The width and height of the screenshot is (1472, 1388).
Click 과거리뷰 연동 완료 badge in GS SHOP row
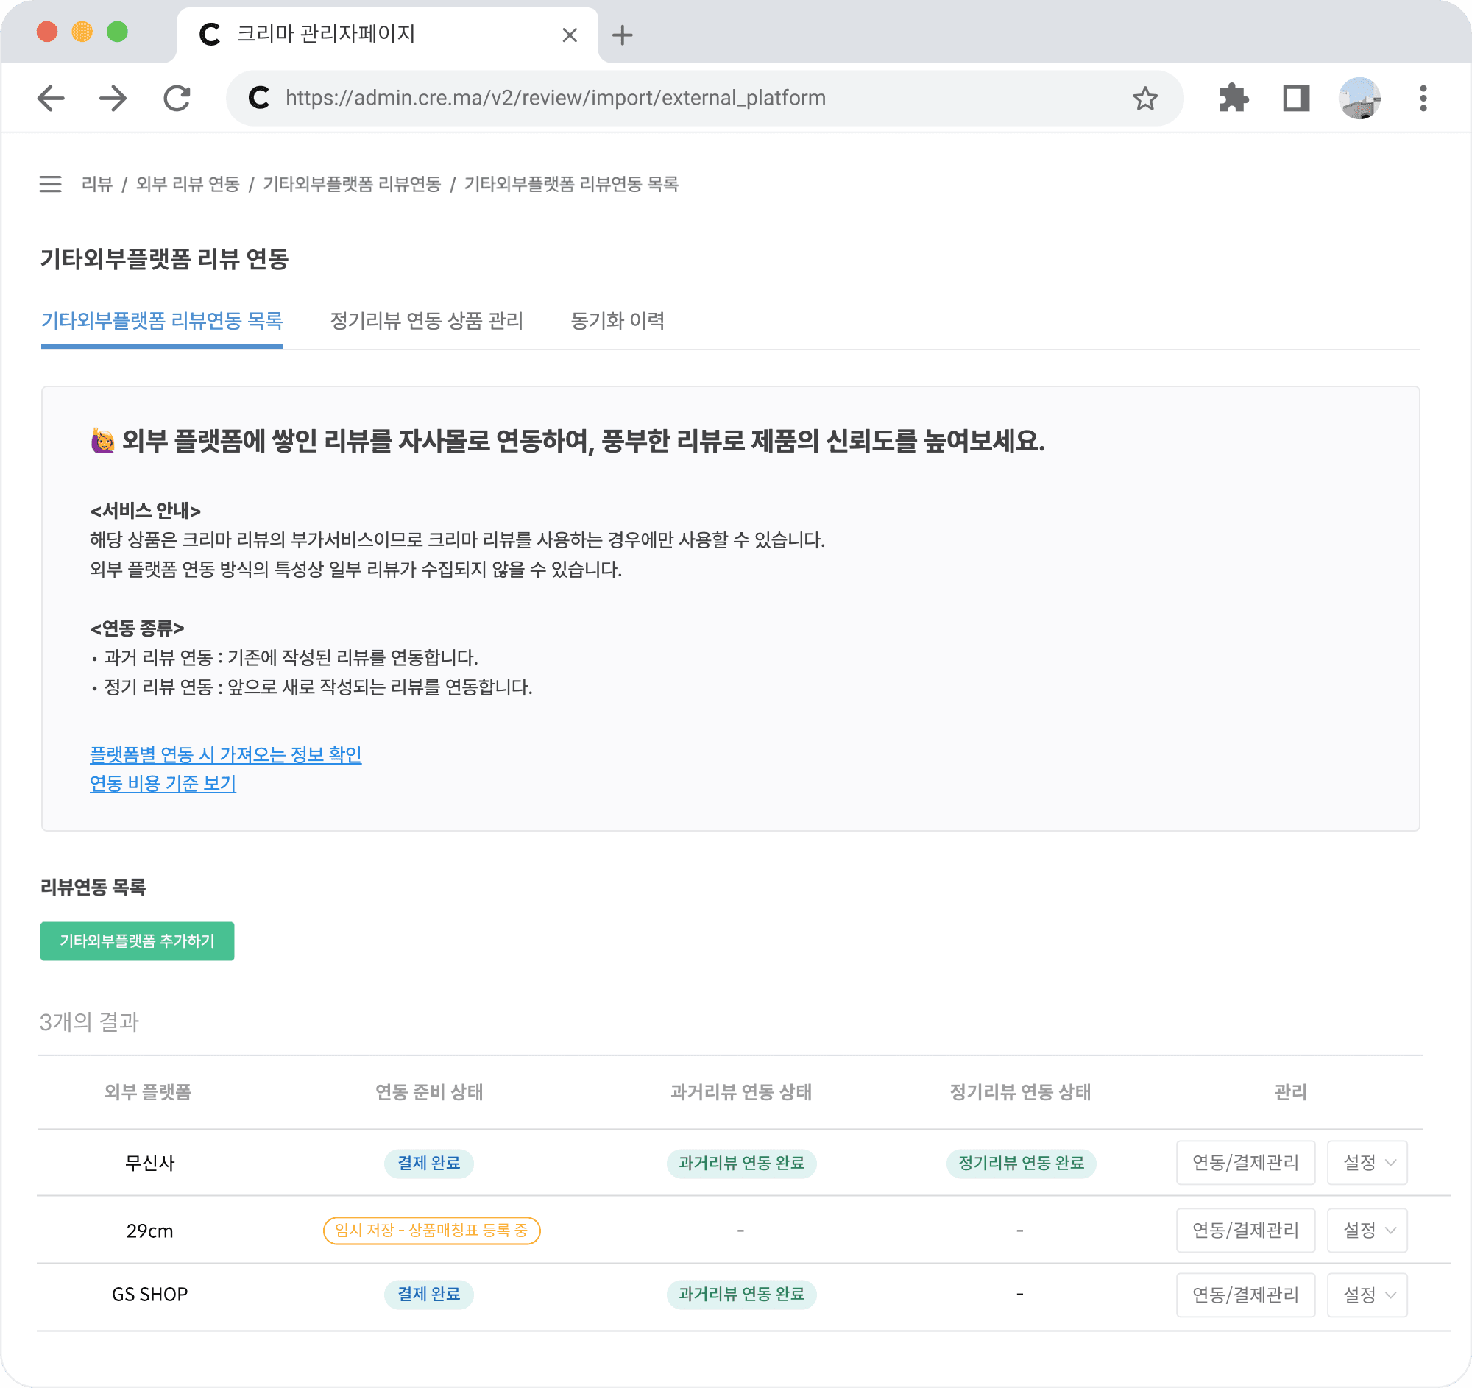coord(741,1295)
